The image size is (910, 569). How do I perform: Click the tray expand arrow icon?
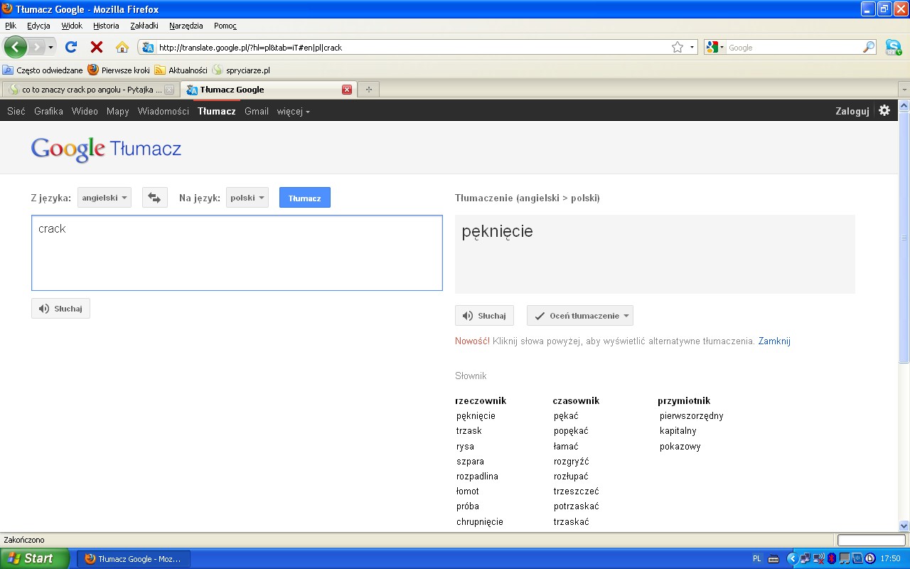coord(792,559)
